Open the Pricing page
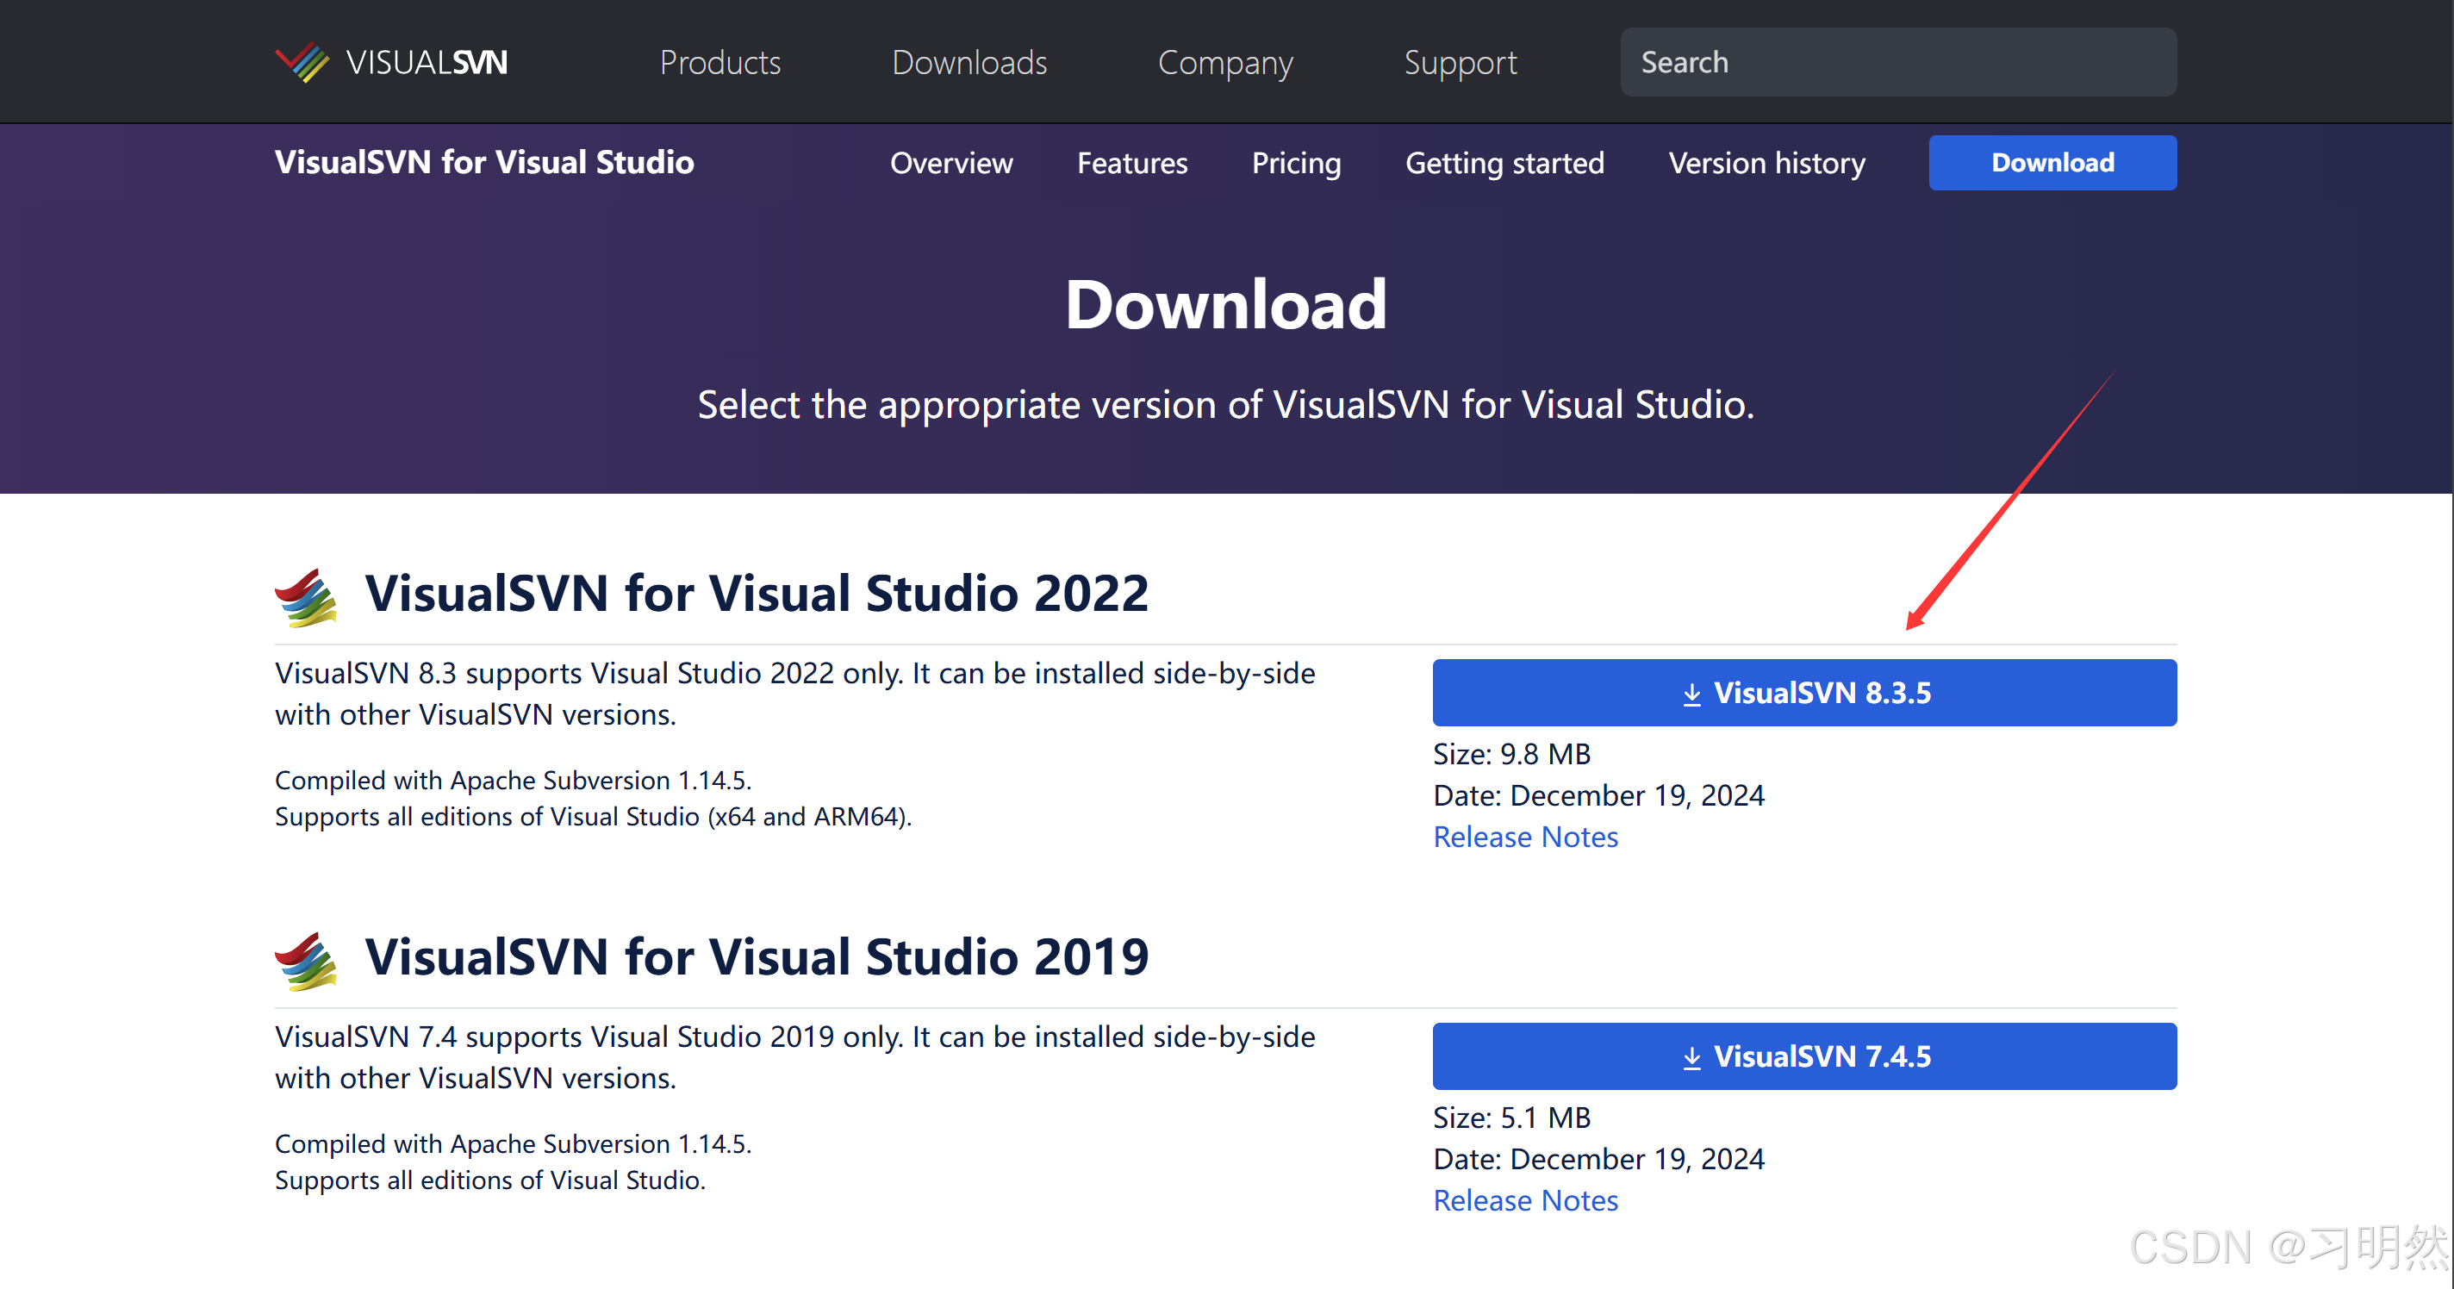Viewport: 2454px width, 1289px height. click(x=1296, y=163)
